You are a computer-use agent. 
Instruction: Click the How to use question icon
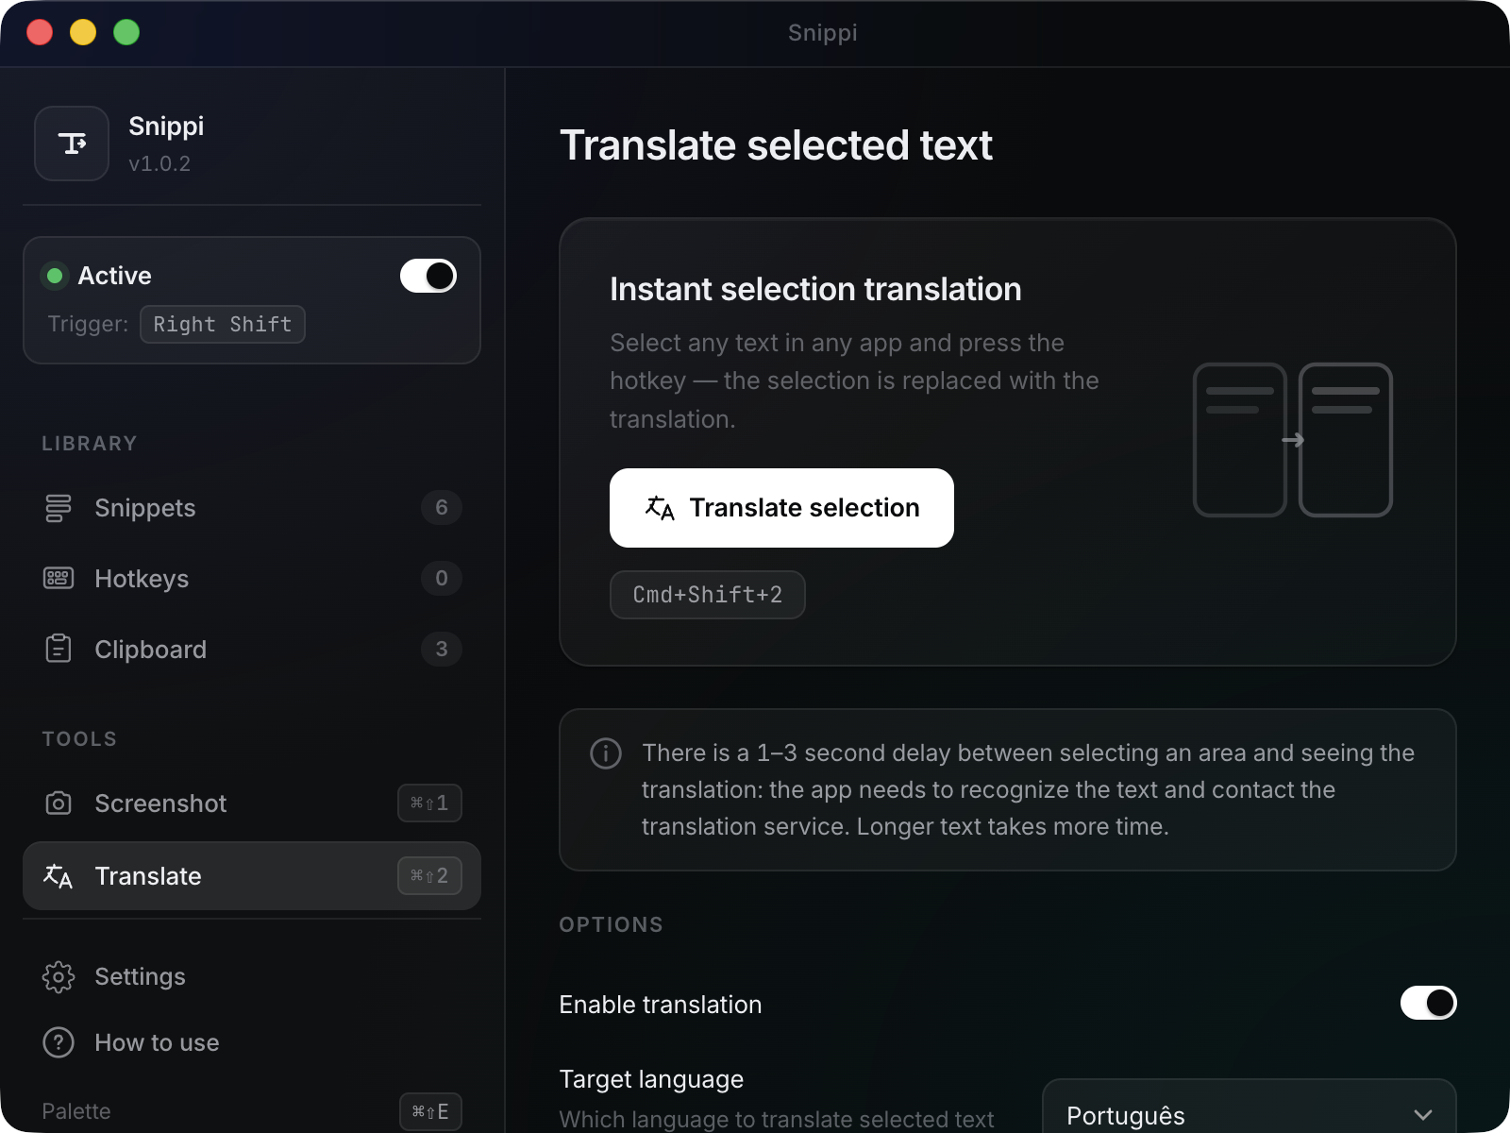(59, 1042)
